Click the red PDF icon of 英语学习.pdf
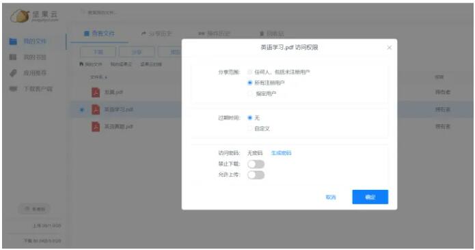This screenshot has width=475, height=250. point(96,109)
